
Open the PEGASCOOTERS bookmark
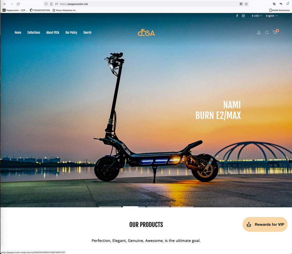(x=40, y=10)
